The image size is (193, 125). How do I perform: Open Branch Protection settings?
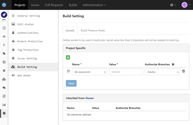pyautogui.click(x=30, y=41)
